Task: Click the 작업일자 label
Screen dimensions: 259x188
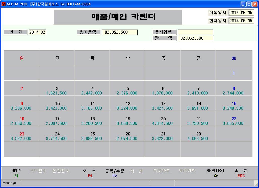Action: tap(218, 13)
